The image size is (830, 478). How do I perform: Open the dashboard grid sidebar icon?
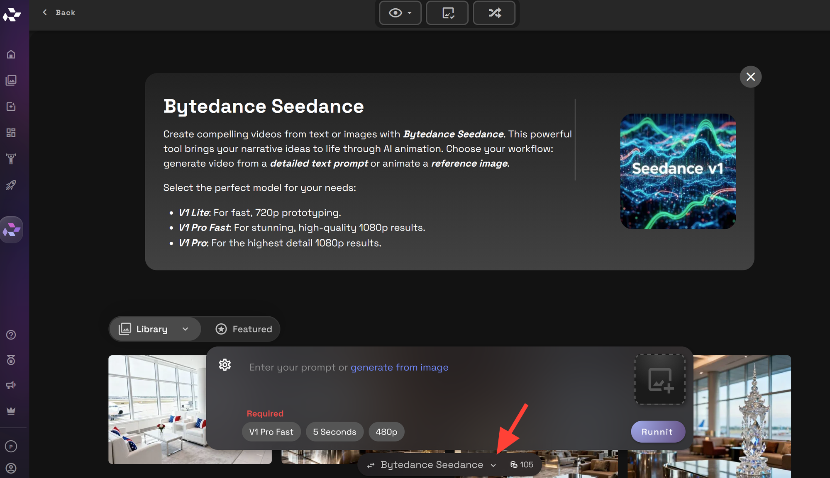tap(11, 133)
